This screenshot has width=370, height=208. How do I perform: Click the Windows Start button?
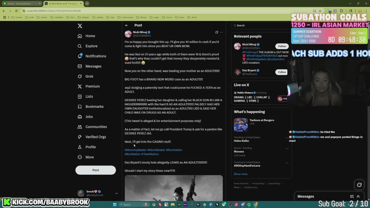pyautogui.click(x=115, y=205)
